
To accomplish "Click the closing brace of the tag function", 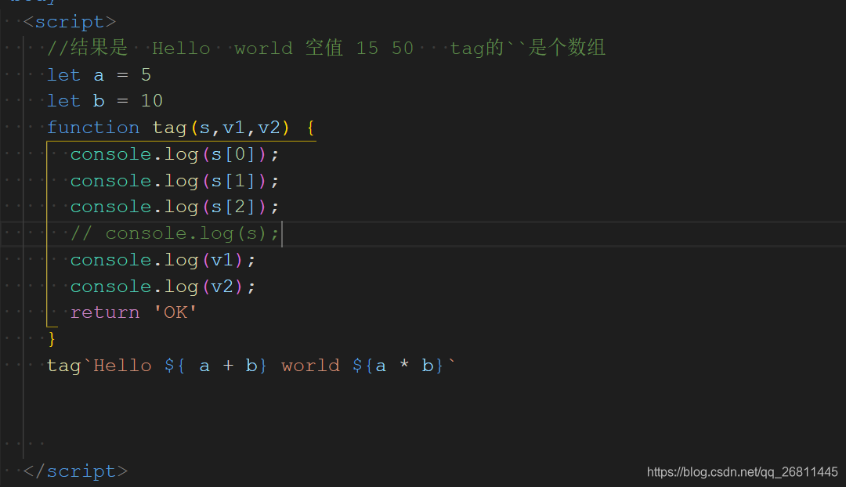I will pos(52,339).
